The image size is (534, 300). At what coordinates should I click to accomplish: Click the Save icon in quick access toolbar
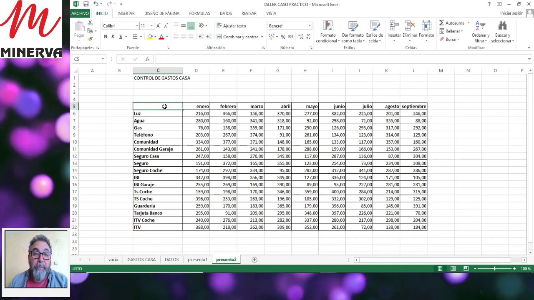click(86, 4)
